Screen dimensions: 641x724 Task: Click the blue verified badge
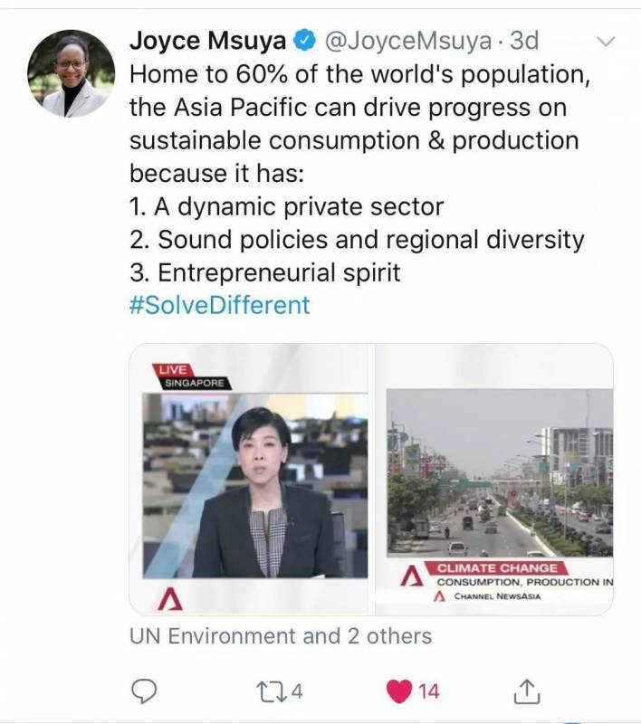[306, 41]
